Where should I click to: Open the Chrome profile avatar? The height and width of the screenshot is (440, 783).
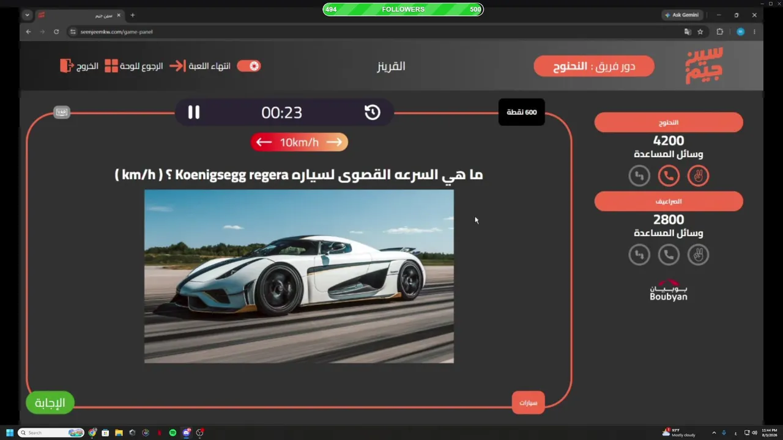740,32
